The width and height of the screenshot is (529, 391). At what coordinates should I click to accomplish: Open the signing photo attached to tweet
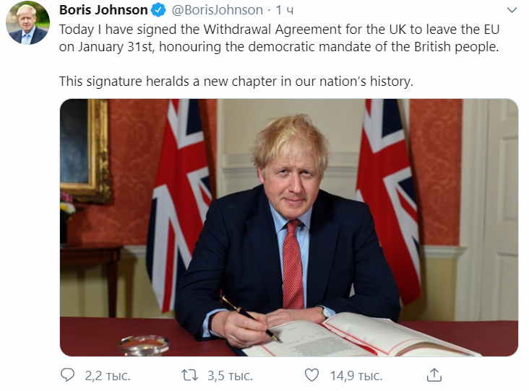tap(289, 227)
